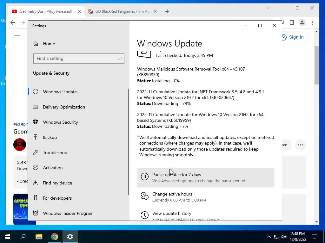Click Change active hours option
The height and width of the screenshot is (243, 325).
206,197
